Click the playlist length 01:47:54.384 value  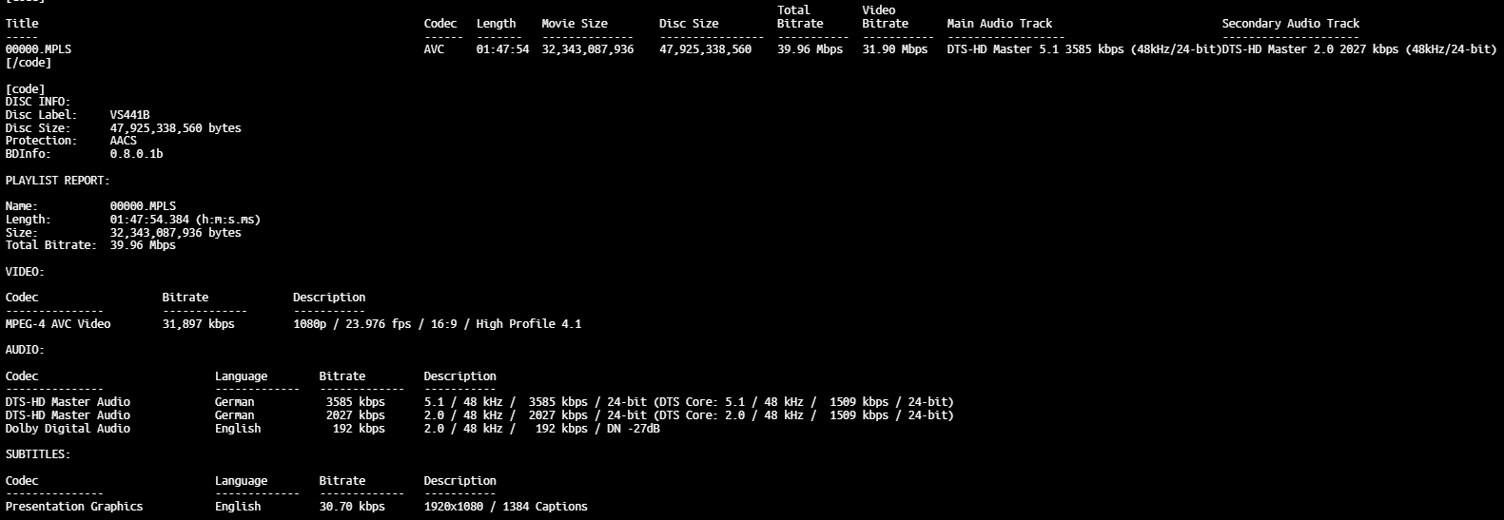(185, 220)
